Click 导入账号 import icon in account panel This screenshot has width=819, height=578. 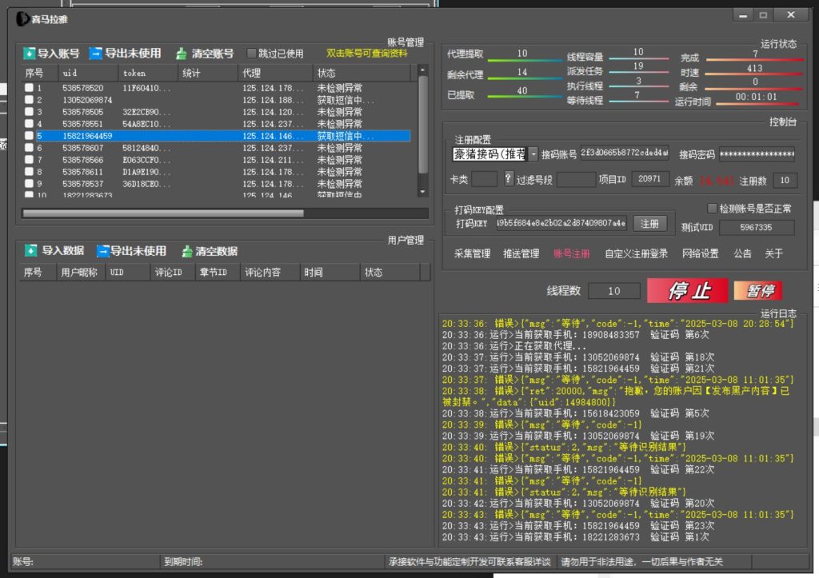click(x=30, y=54)
